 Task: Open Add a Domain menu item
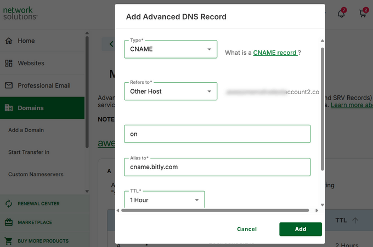click(26, 130)
